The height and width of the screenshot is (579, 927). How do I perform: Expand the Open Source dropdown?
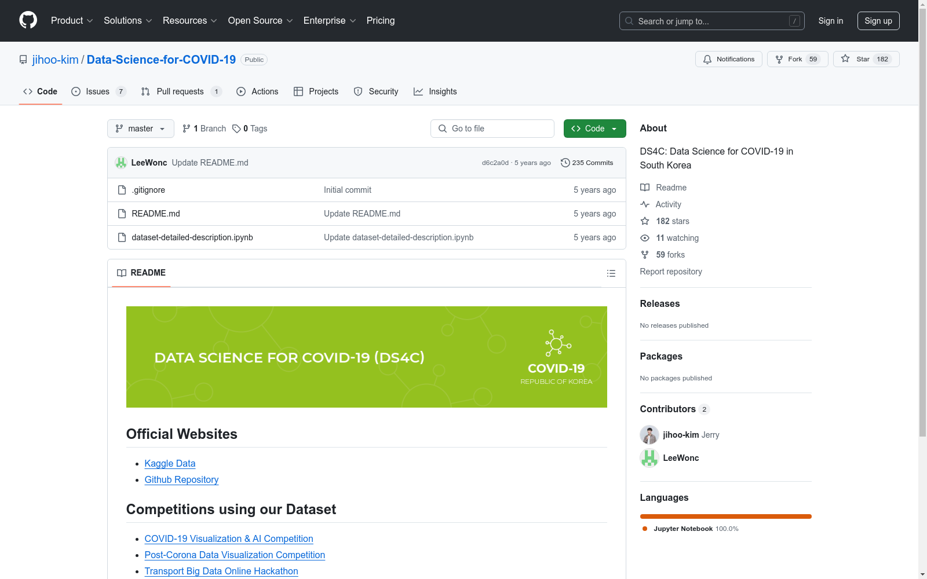point(261,21)
